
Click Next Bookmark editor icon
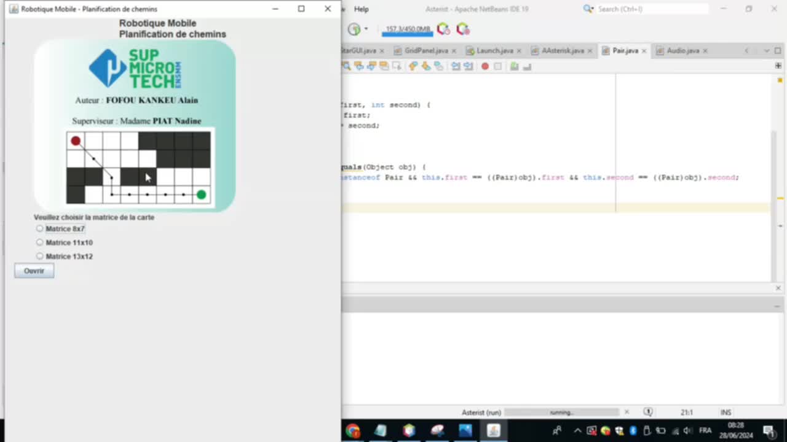pos(425,66)
